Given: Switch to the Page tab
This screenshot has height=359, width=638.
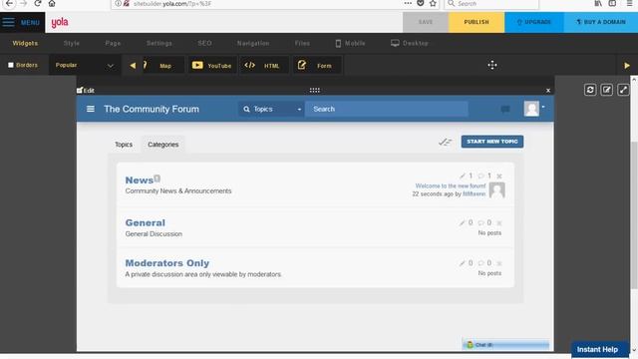Looking at the screenshot, I should point(113,43).
